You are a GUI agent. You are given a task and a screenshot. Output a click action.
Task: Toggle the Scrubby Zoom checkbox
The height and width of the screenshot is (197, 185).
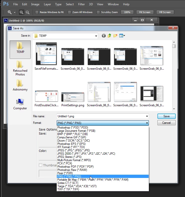coord(98,12)
